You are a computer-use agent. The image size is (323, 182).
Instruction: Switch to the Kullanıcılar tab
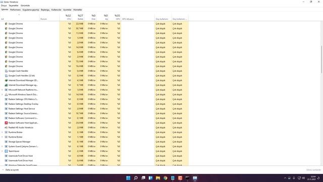[56, 10]
